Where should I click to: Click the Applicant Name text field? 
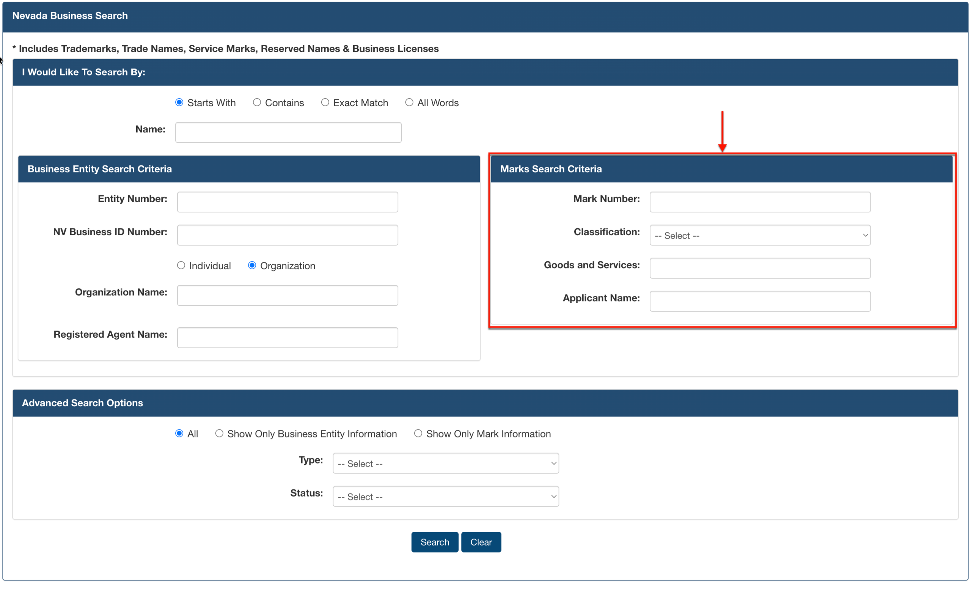tap(760, 301)
